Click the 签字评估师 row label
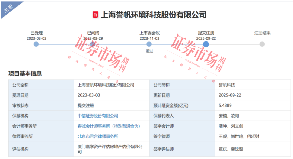 coord(164,149)
